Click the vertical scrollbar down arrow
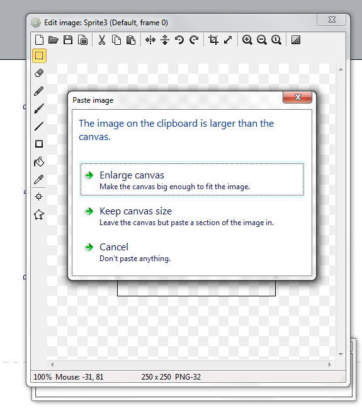The width and height of the screenshot is (362, 408). 341,354
